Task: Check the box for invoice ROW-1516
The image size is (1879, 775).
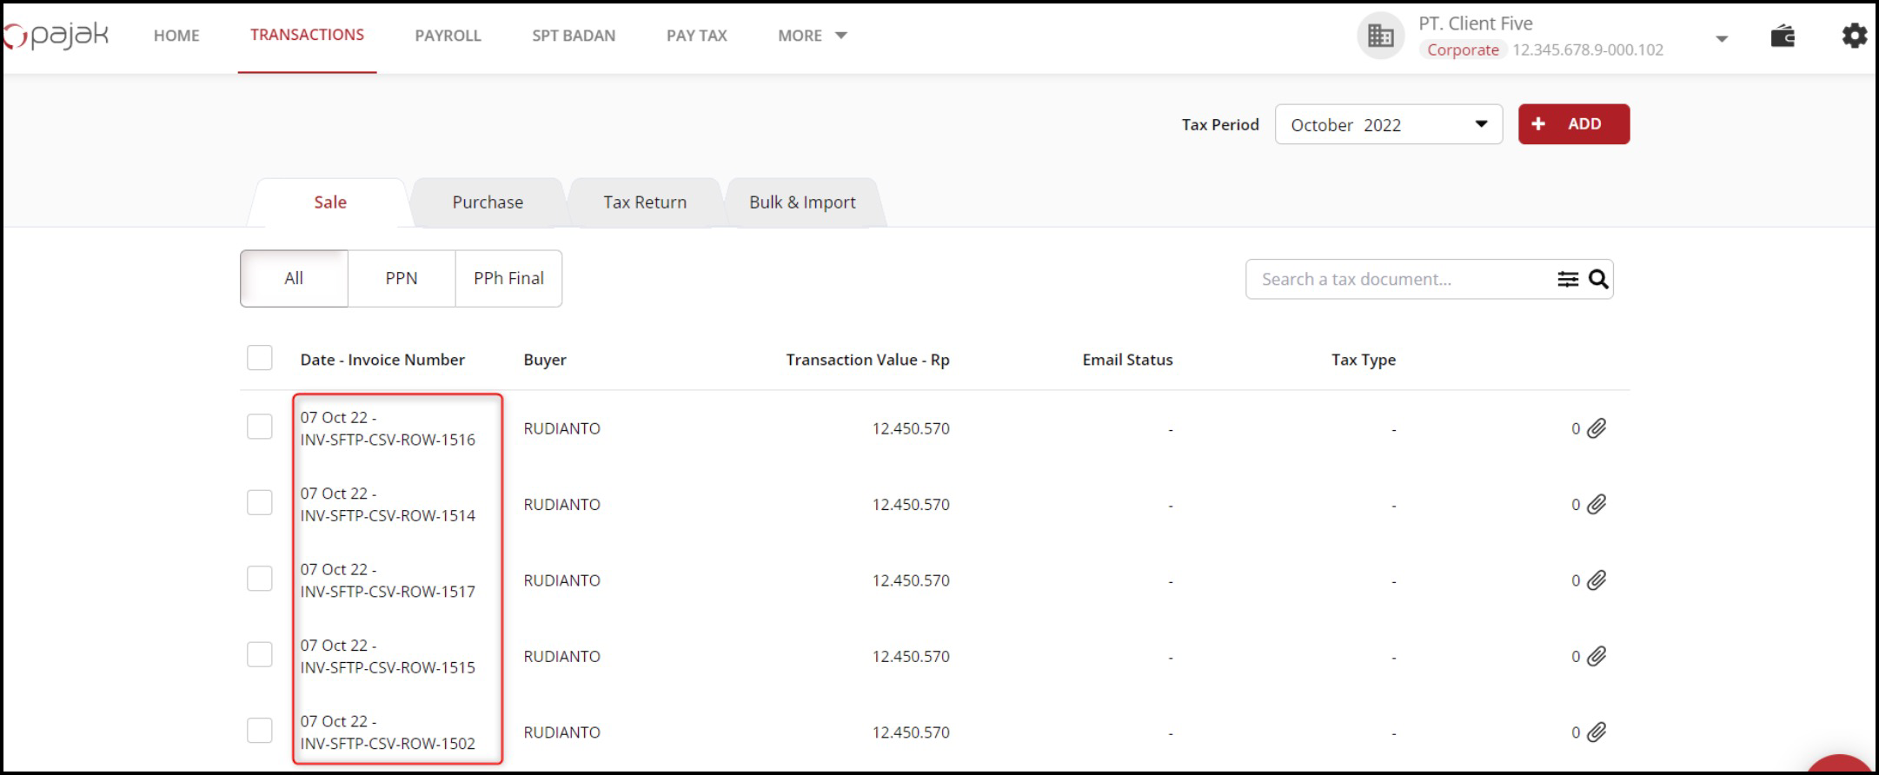Action: coord(260,427)
